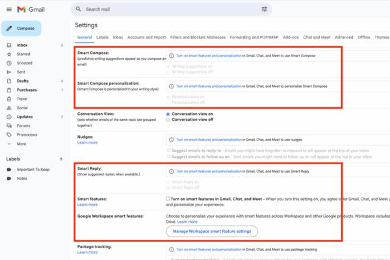Select Conversation view off
Image resolution: width=390 pixels, height=260 pixels.
[x=168, y=120]
